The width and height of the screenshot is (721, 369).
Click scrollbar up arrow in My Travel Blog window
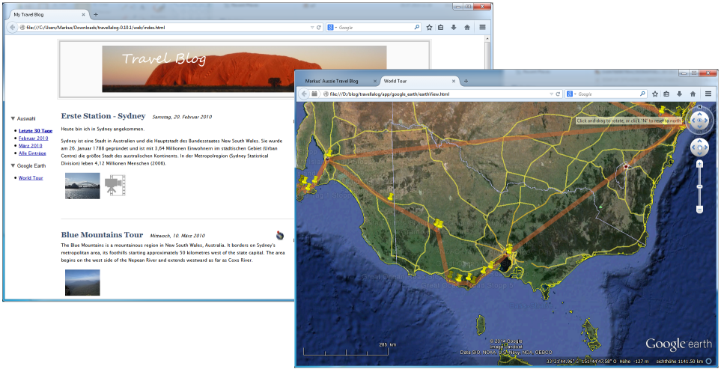pos(487,39)
